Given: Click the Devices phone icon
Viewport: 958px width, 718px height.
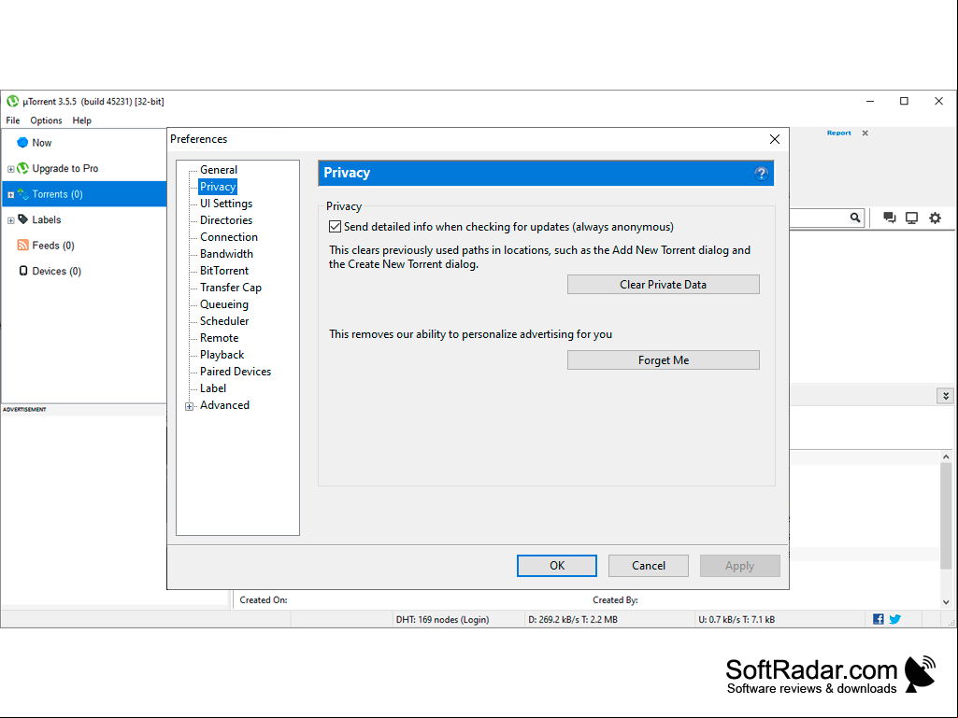Looking at the screenshot, I should pos(23,271).
